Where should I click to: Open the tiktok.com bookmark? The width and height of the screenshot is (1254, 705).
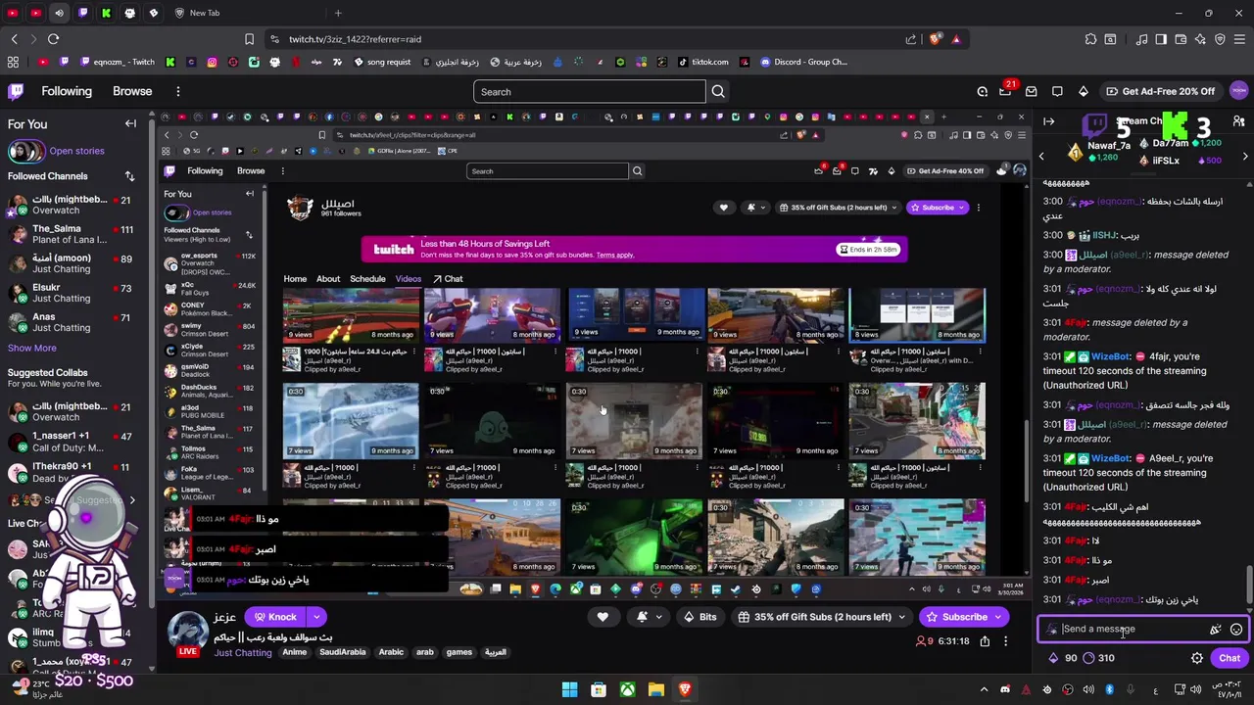click(702, 62)
